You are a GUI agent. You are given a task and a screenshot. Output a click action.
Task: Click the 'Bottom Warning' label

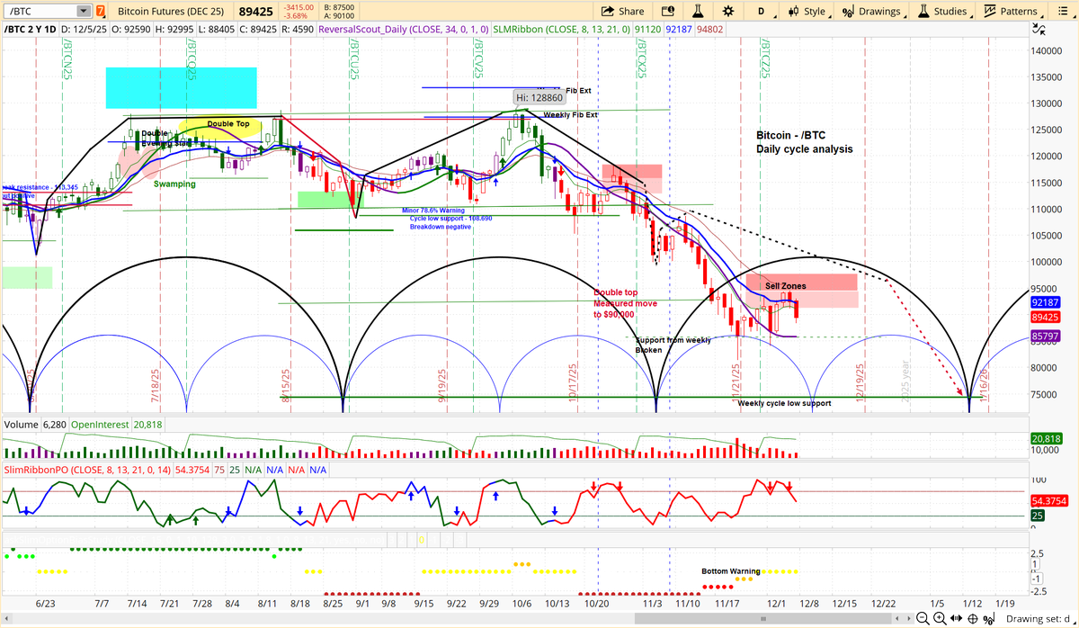point(731,571)
